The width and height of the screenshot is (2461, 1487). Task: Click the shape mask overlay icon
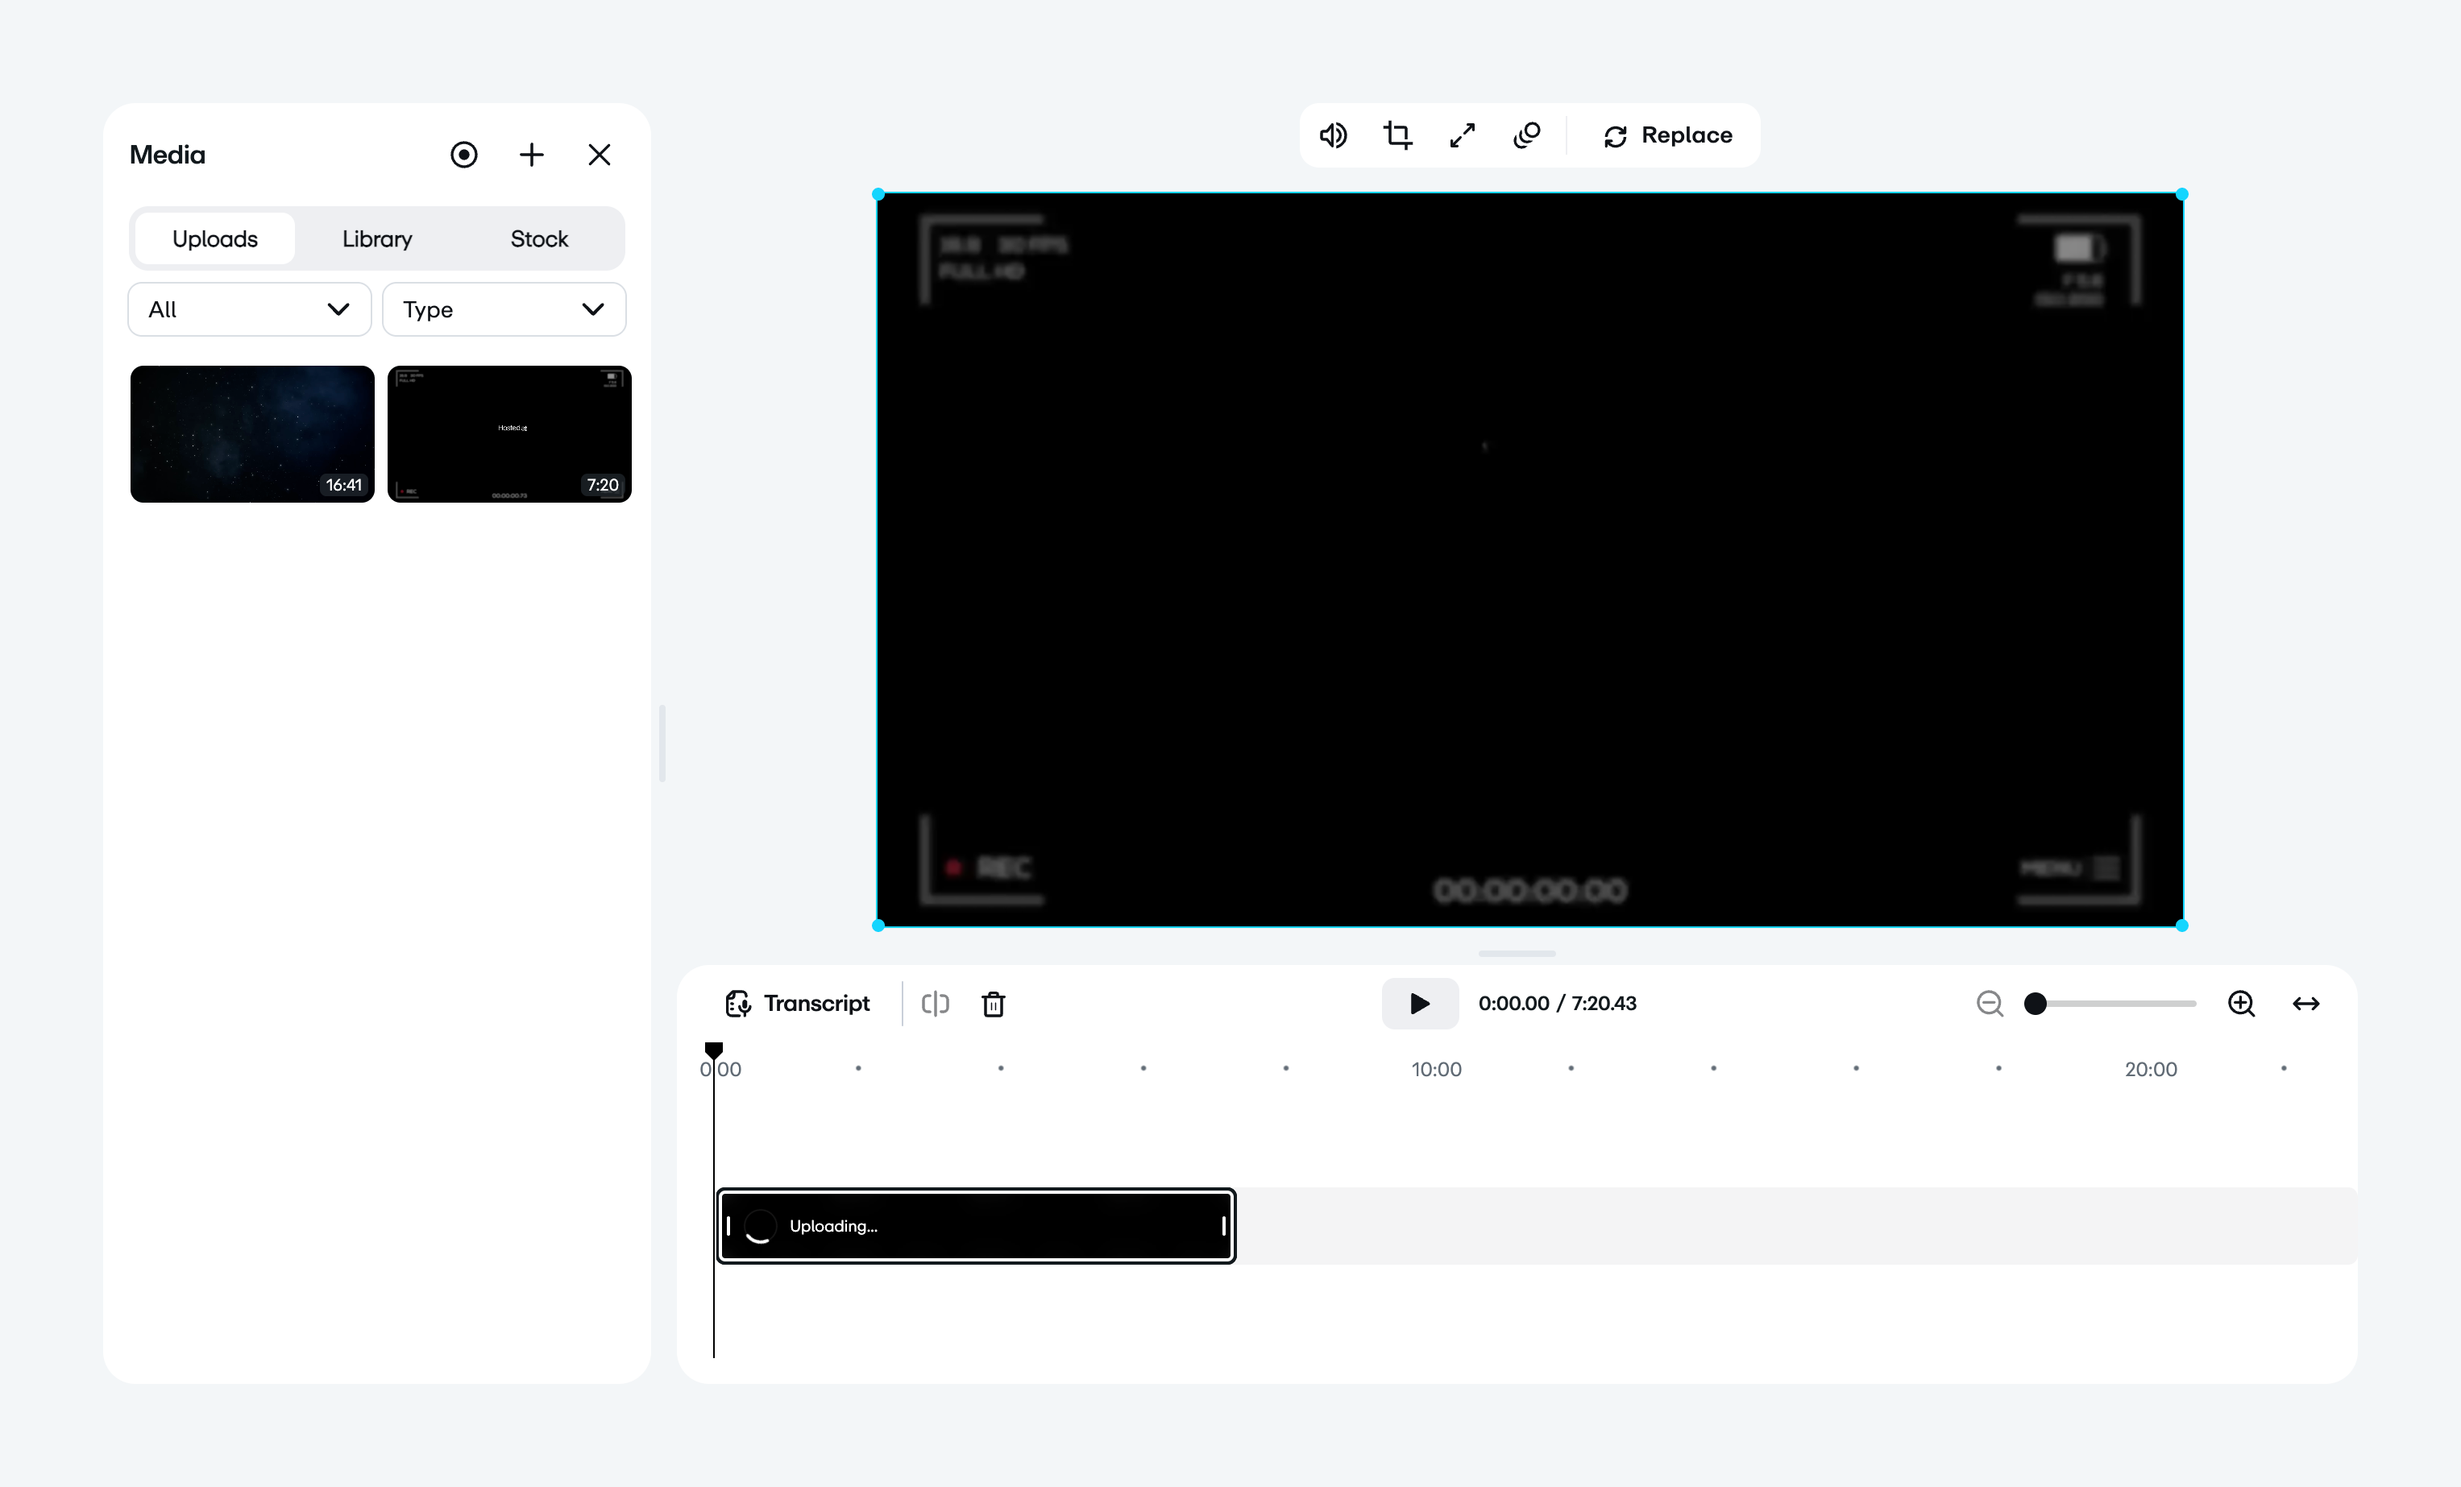1527,135
